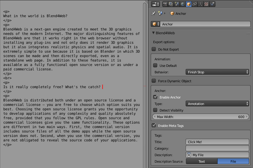253x168 pixels.
Task: Switch to Physics properties tab
Action: (213, 4)
